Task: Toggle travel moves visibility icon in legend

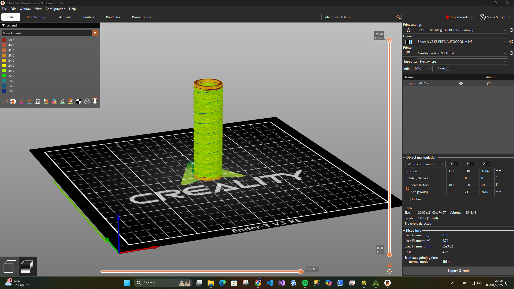Action: (x=5, y=101)
